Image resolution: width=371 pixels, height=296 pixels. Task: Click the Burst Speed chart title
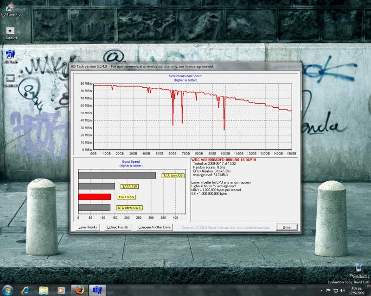(x=131, y=162)
